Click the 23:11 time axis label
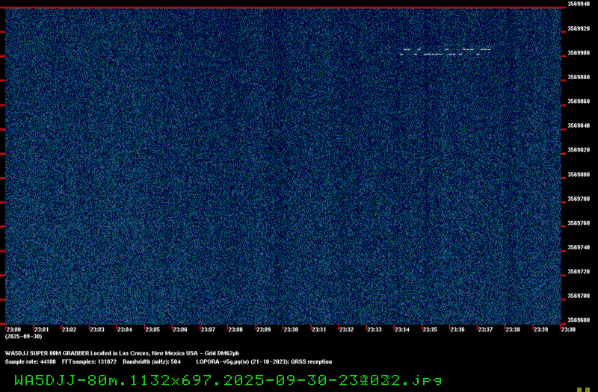 pos(319,329)
